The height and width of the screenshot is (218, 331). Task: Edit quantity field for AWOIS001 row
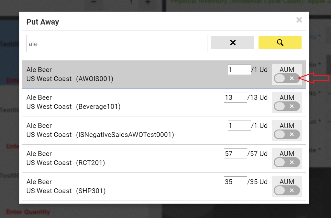(x=239, y=70)
